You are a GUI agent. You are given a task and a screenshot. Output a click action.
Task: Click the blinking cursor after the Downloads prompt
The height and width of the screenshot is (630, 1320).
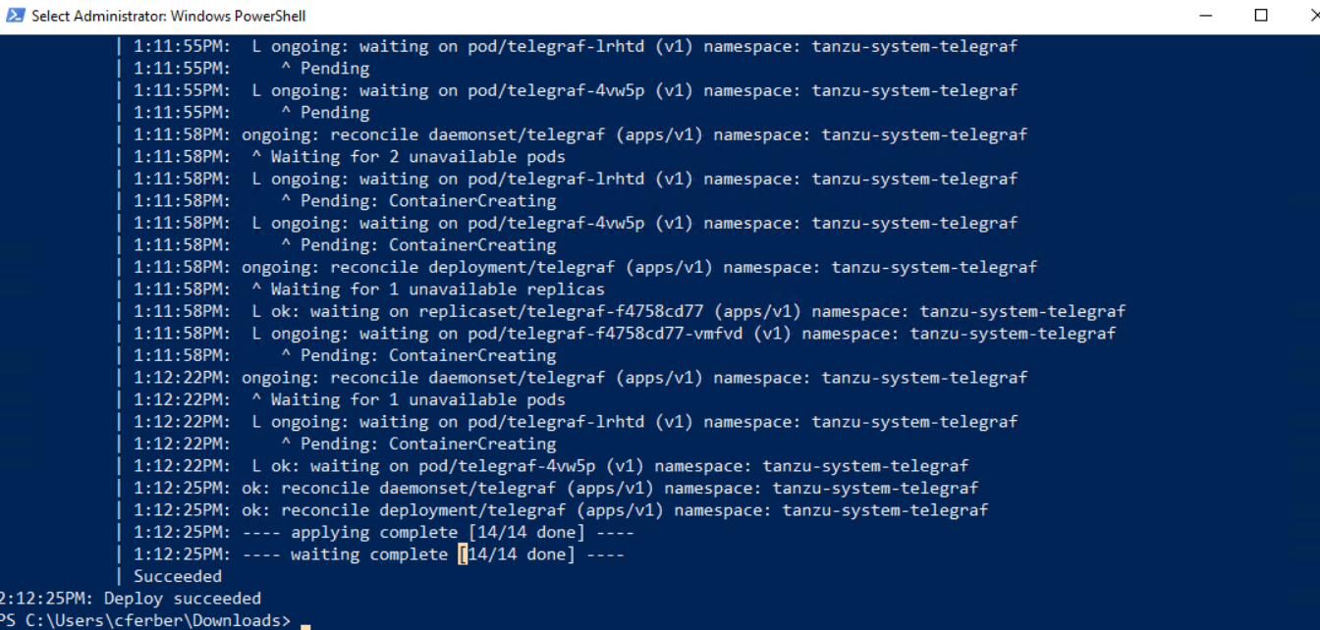tap(305, 622)
